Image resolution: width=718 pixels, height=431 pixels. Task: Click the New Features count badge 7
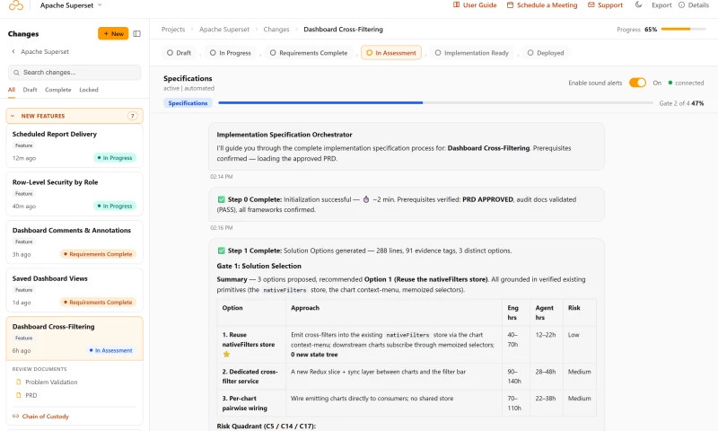click(x=132, y=116)
